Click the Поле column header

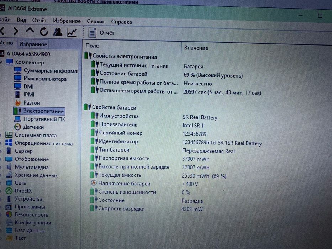click(x=92, y=46)
